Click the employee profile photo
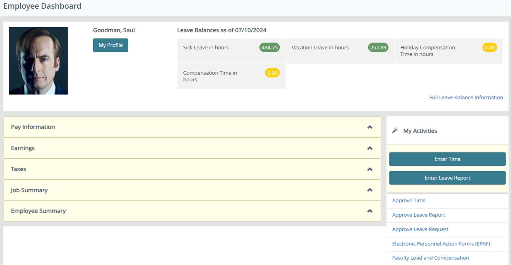This screenshot has width=511, height=265. click(38, 61)
